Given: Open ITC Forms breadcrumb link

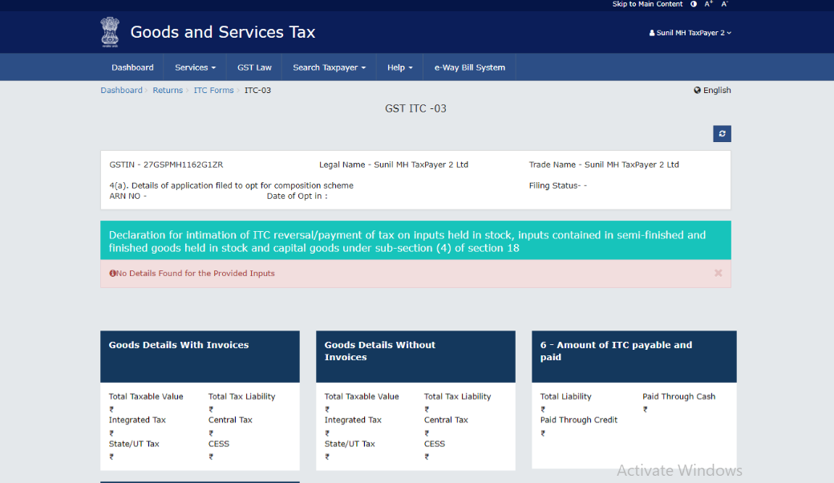Looking at the screenshot, I should point(213,91).
